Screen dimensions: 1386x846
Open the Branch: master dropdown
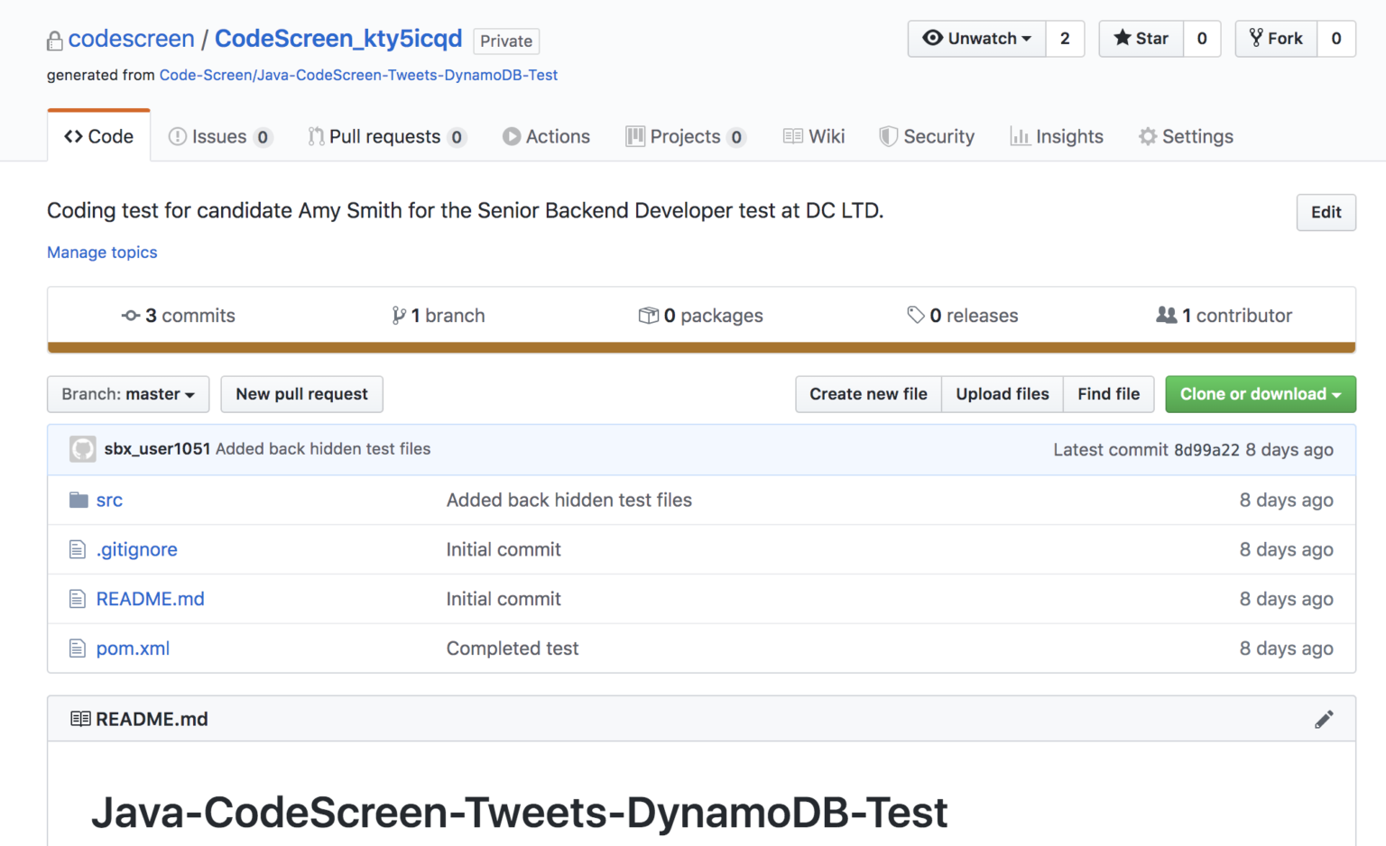(x=127, y=394)
